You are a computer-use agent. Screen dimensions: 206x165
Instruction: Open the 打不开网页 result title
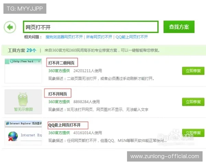click(x=58, y=93)
